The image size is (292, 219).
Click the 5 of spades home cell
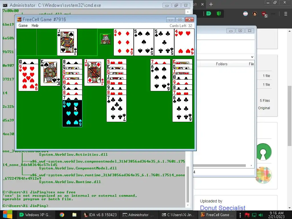[144, 42]
